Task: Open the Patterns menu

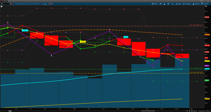Action: pos(205,4)
